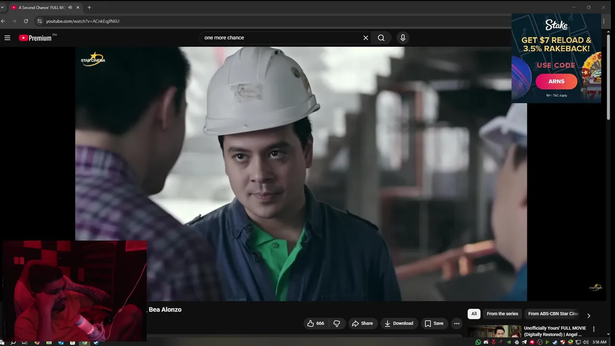615x346 pixels.
Task: Reload the YouTube page
Action: (26, 21)
